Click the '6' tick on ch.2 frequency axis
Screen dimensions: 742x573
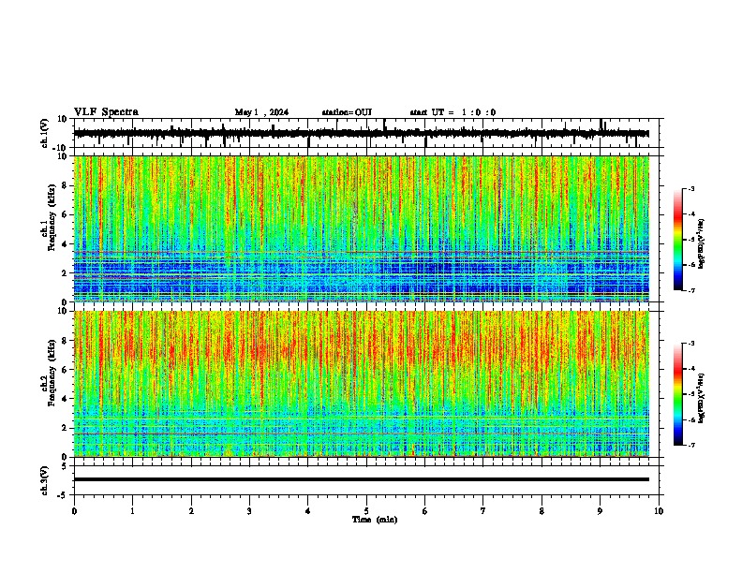pyautogui.click(x=66, y=370)
